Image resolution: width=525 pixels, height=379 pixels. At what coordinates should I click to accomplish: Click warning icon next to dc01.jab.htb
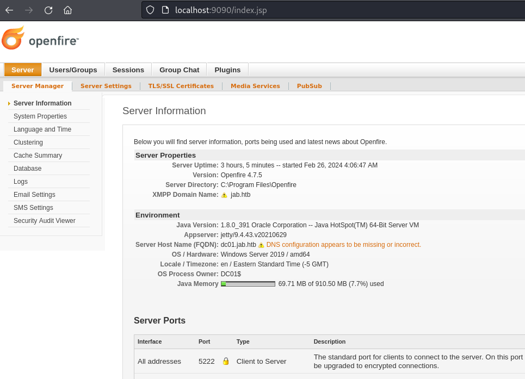261,245
